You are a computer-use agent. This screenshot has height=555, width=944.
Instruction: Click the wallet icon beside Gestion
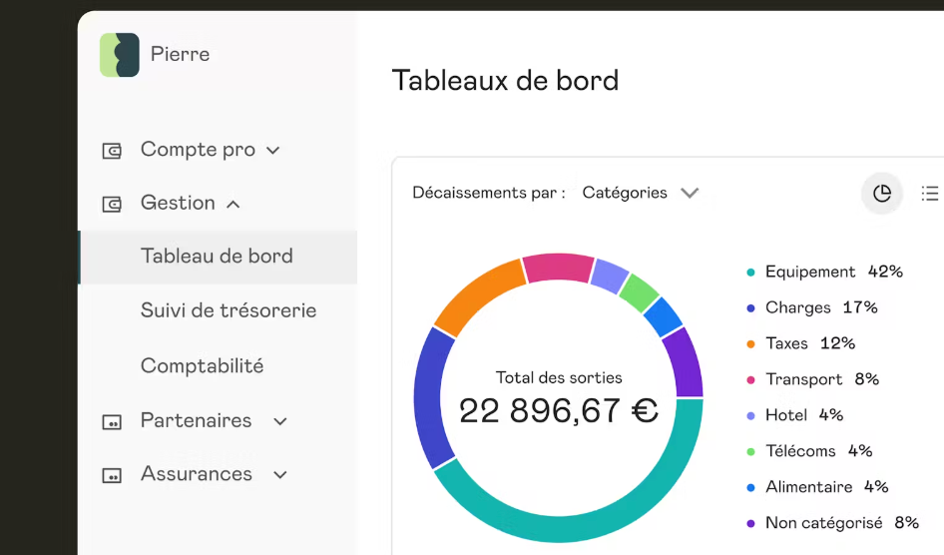112,204
